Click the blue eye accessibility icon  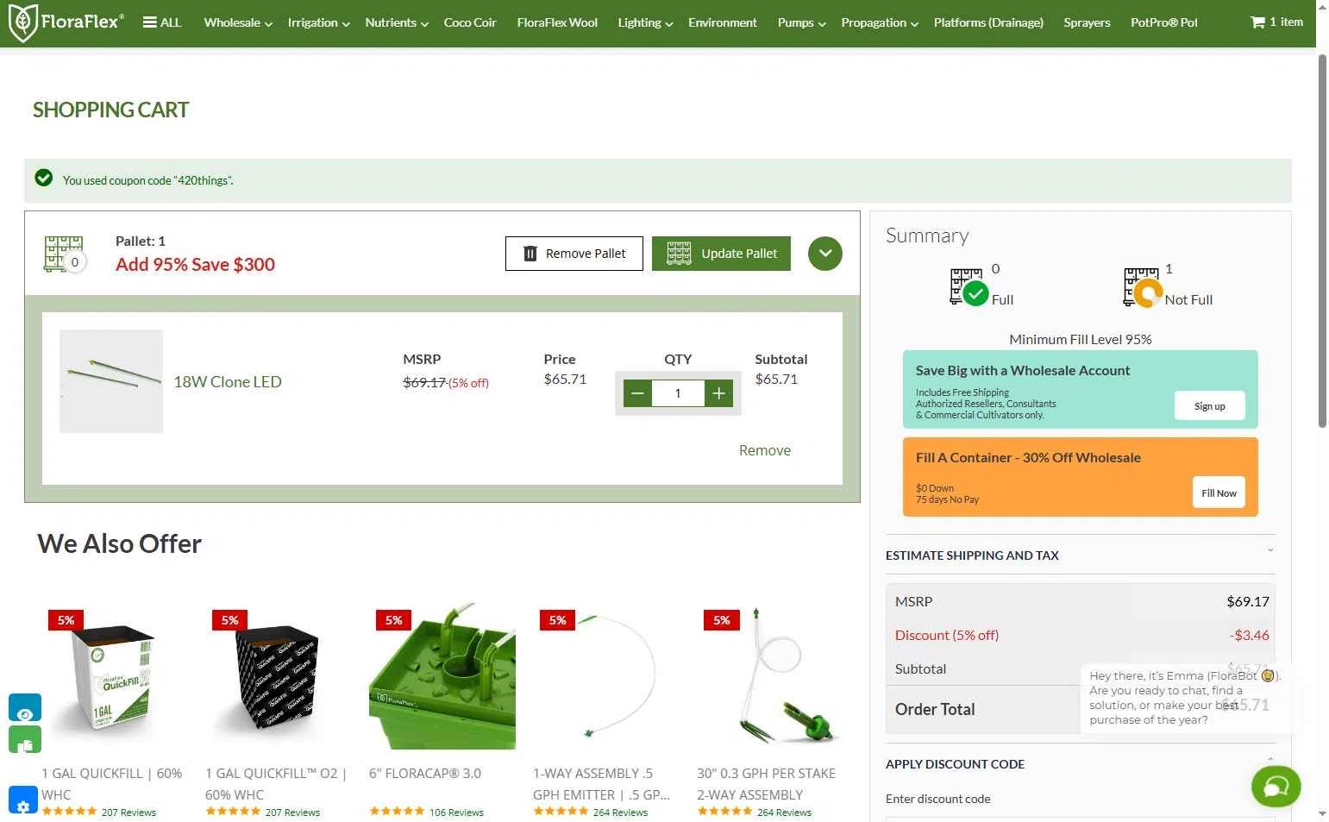point(25,708)
